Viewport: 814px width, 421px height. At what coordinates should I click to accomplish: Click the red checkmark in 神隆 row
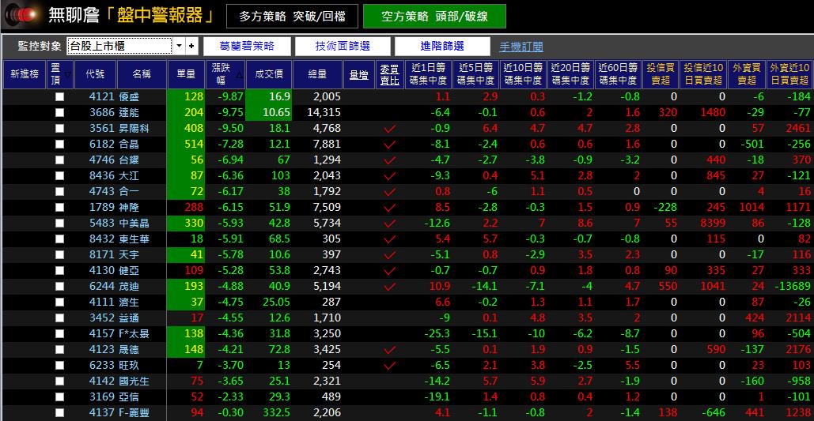pyautogui.click(x=388, y=208)
